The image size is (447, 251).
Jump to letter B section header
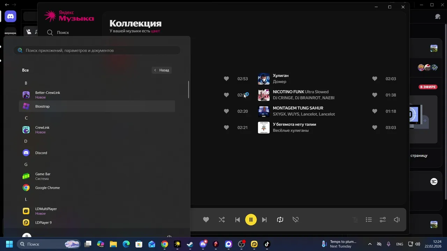click(x=26, y=83)
